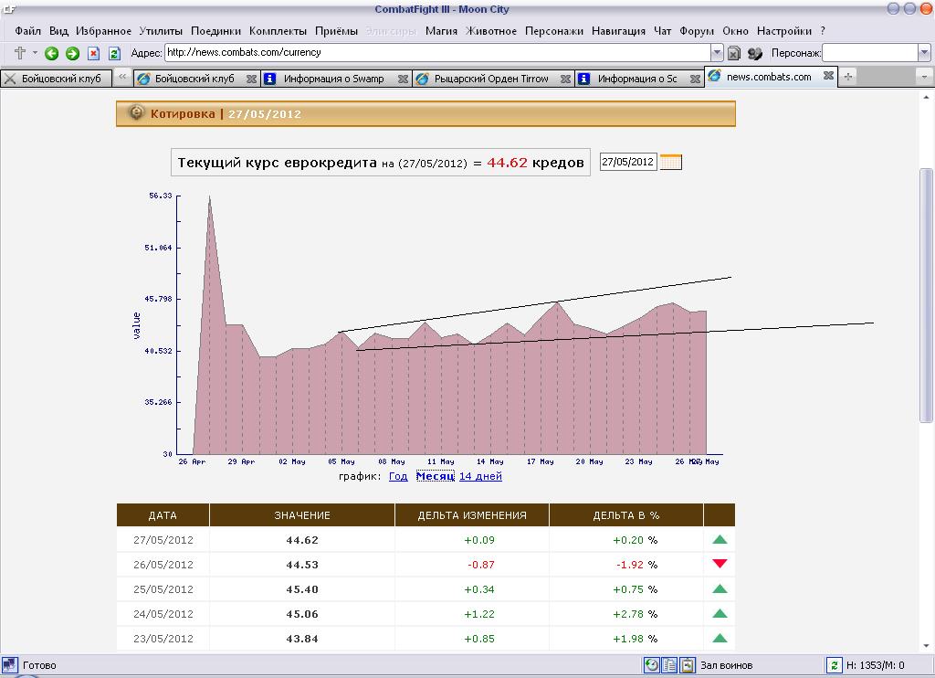Click the cross icon at toolbar start
The height and width of the screenshot is (678, 935).
pos(20,52)
